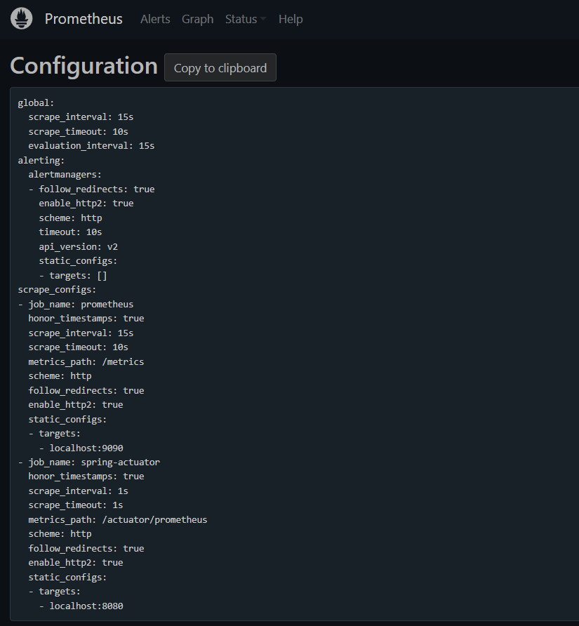Open the Help link
The width and height of the screenshot is (579, 626).
(x=291, y=19)
